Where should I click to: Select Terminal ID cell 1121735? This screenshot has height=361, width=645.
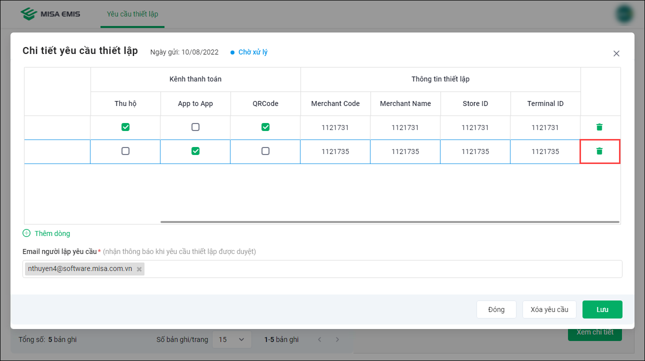pos(545,151)
